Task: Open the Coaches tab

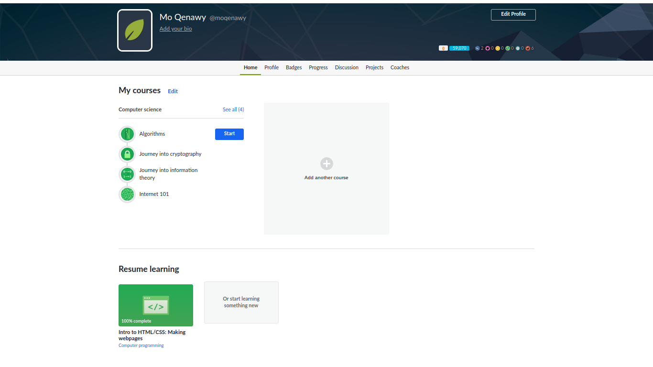Action: [400, 68]
